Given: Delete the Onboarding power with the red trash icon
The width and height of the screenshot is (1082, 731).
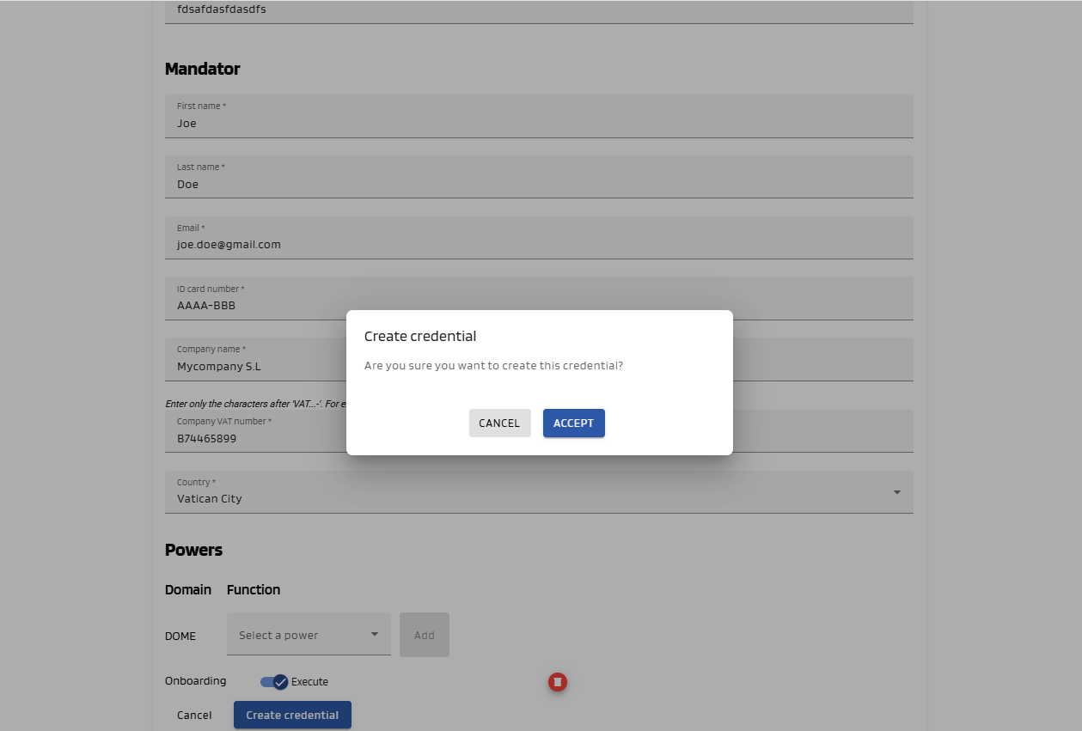Looking at the screenshot, I should coord(558,682).
